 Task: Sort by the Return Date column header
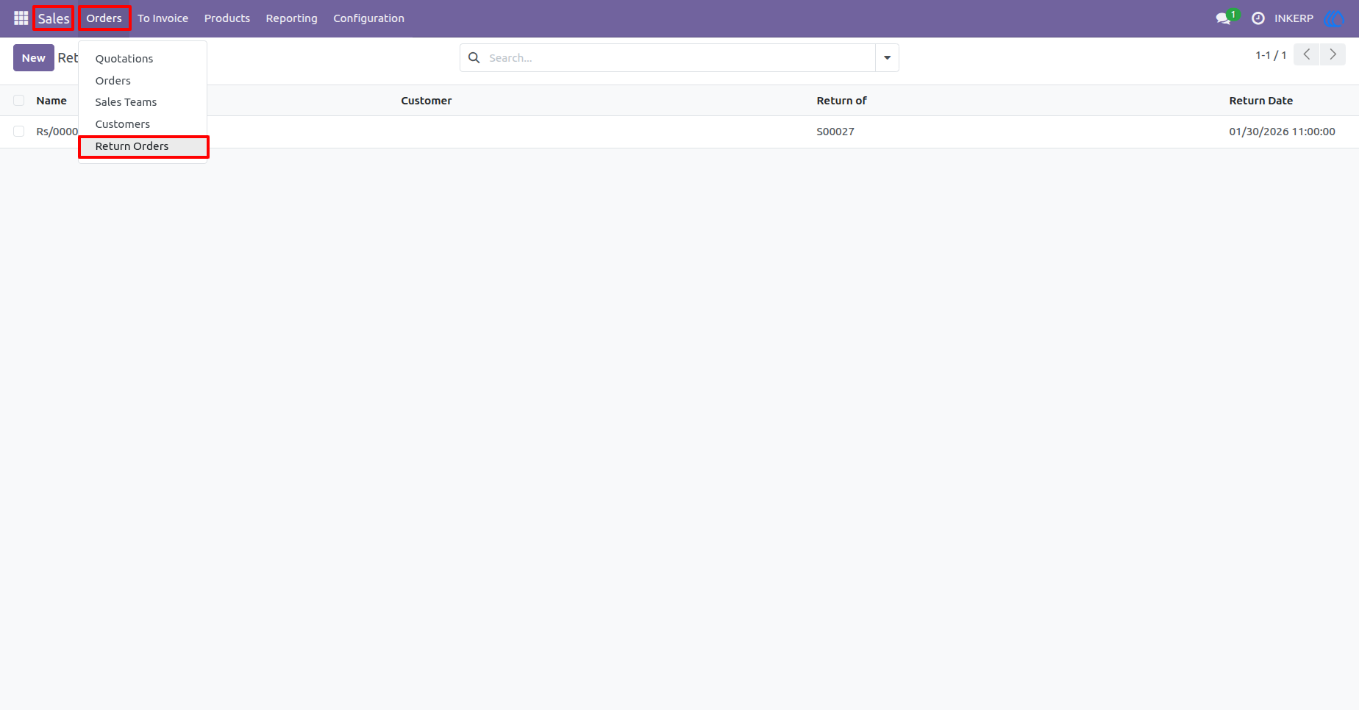coord(1261,101)
